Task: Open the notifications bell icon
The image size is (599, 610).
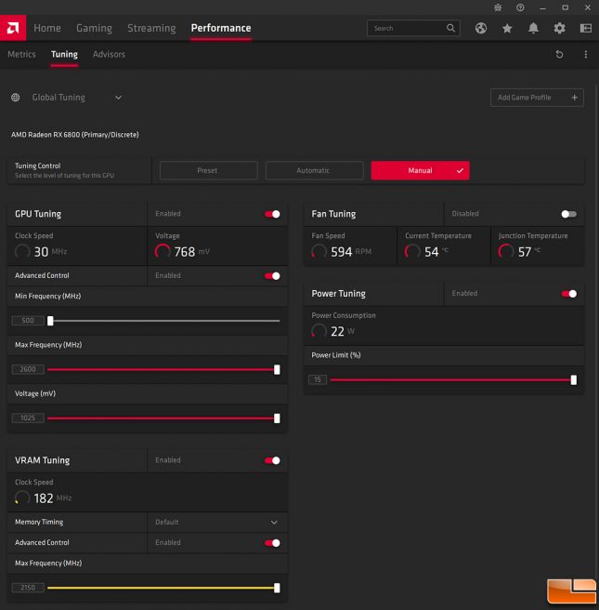Action: click(x=533, y=28)
